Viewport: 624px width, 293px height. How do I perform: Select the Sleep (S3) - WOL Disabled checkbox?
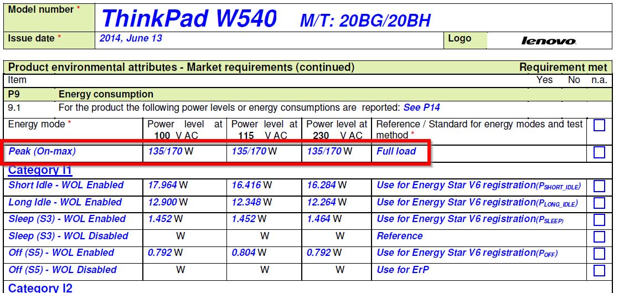point(599,237)
